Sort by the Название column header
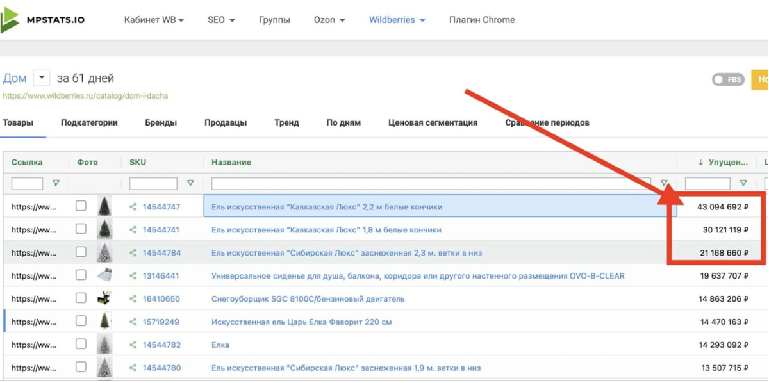Screen dimensions: 769x383 click(x=231, y=162)
